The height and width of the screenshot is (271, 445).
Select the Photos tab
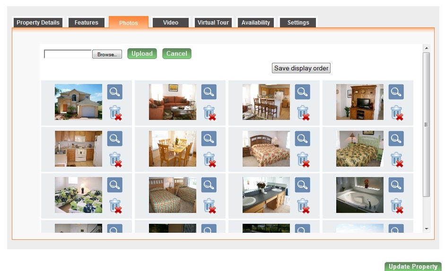tap(129, 22)
